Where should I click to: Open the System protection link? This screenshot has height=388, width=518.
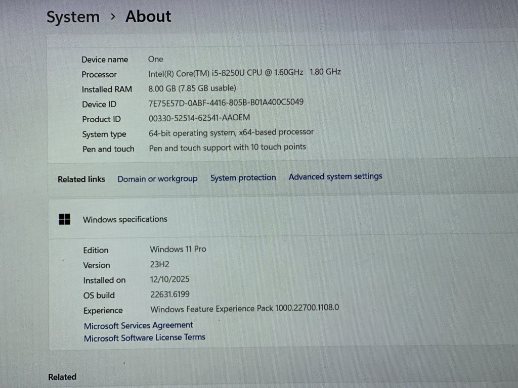[243, 178]
